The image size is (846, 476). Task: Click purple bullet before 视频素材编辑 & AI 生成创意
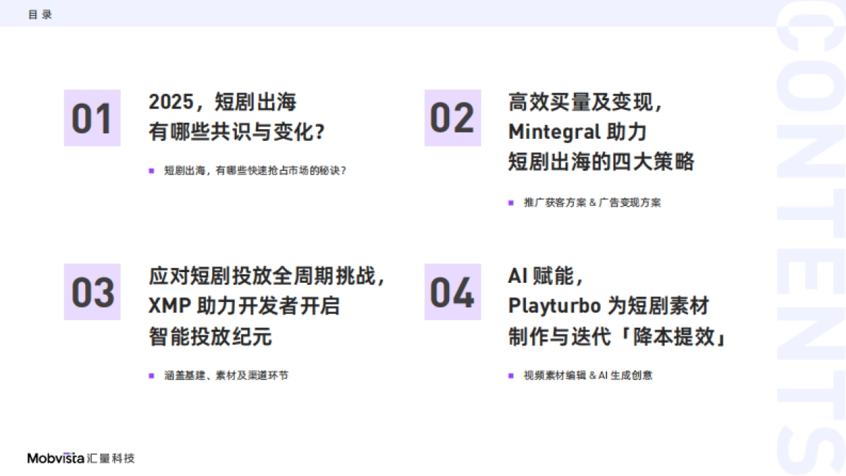coord(511,376)
